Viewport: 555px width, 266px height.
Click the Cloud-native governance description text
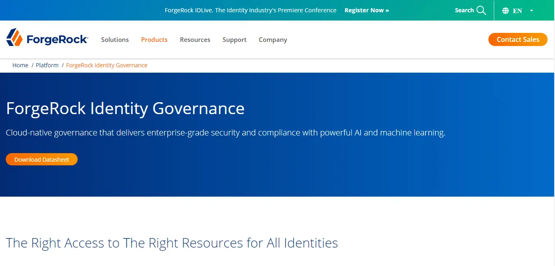point(226,133)
